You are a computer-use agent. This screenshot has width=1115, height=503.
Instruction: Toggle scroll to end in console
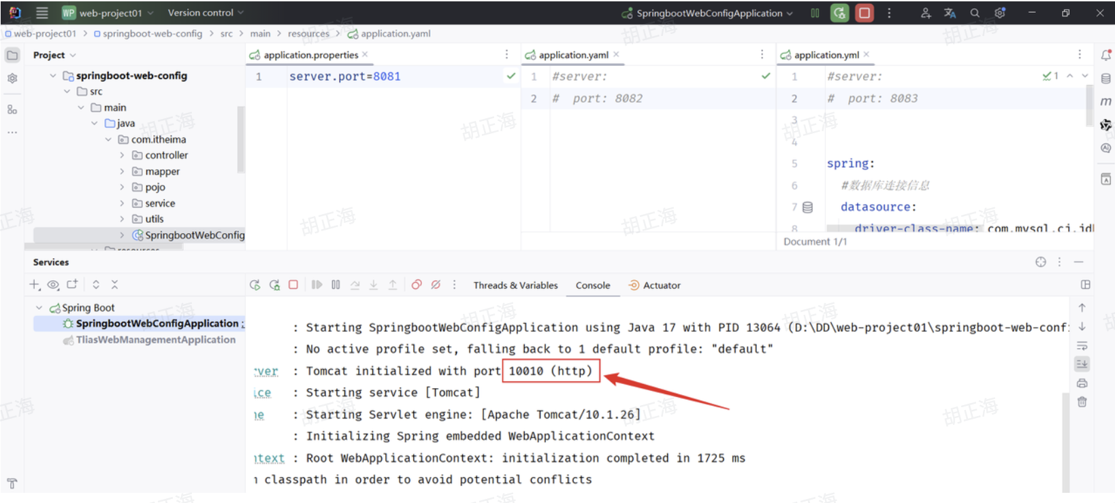tap(1082, 364)
